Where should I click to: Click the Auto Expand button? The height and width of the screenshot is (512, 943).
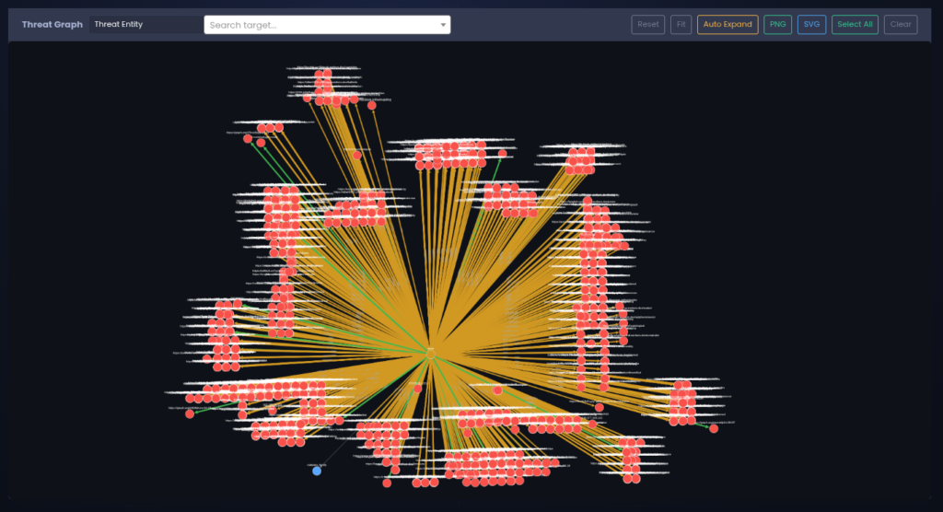point(728,25)
